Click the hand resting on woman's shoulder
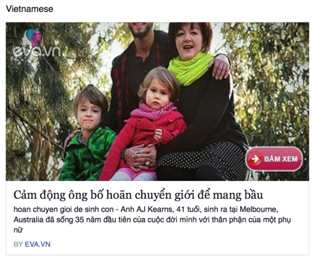The width and height of the screenshot is (313, 260). coord(221,66)
